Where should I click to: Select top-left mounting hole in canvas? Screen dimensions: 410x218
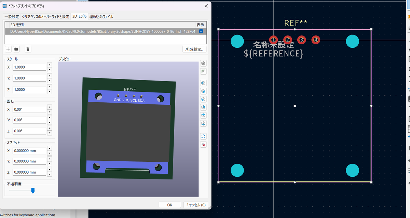tap(237, 41)
